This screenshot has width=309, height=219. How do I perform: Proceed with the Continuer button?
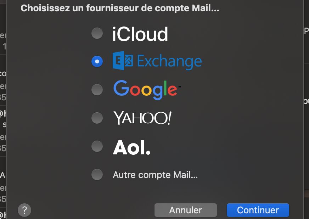pyautogui.click(x=258, y=210)
